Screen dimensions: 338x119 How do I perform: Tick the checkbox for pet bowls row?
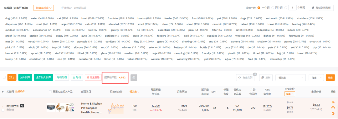pyautogui.click(x=3, y=110)
